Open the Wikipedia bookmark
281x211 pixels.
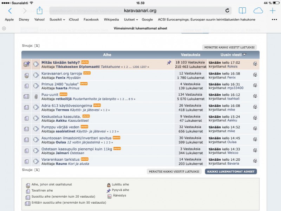[111, 20]
